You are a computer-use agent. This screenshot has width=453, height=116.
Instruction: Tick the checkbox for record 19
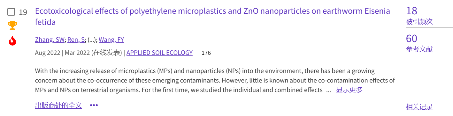click(x=11, y=12)
